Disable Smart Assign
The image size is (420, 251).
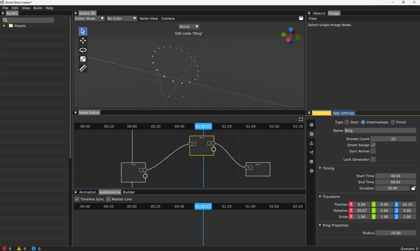coord(373,145)
